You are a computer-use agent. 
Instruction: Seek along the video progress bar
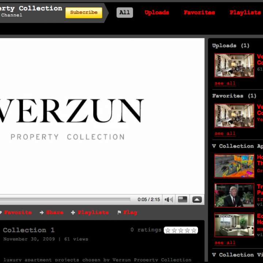pyautogui.click(x=65, y=199)
